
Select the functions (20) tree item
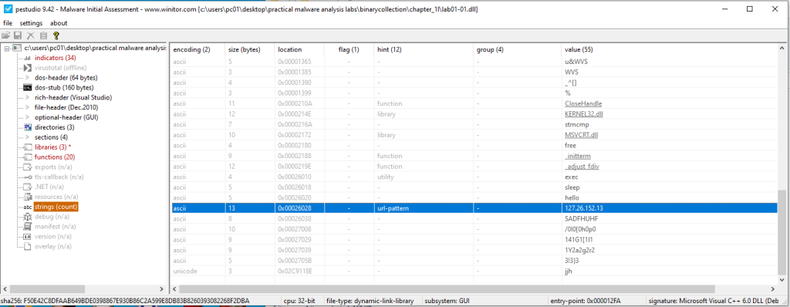click(x=55, y=157)
